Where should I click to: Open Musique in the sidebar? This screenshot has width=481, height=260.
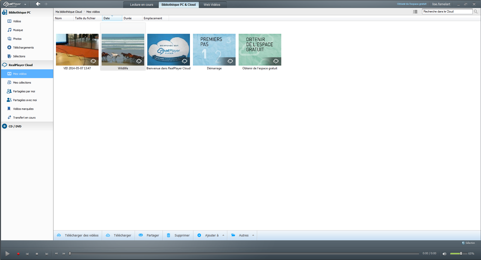coord(27,30)
